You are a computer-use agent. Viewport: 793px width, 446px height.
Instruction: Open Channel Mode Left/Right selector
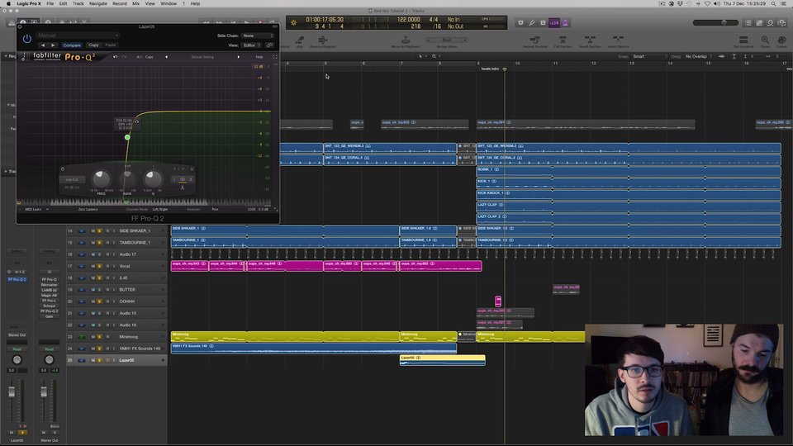click(x=159, y=209)
